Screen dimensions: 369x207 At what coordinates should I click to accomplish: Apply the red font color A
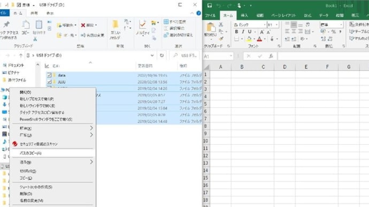(x=259, y=39)
